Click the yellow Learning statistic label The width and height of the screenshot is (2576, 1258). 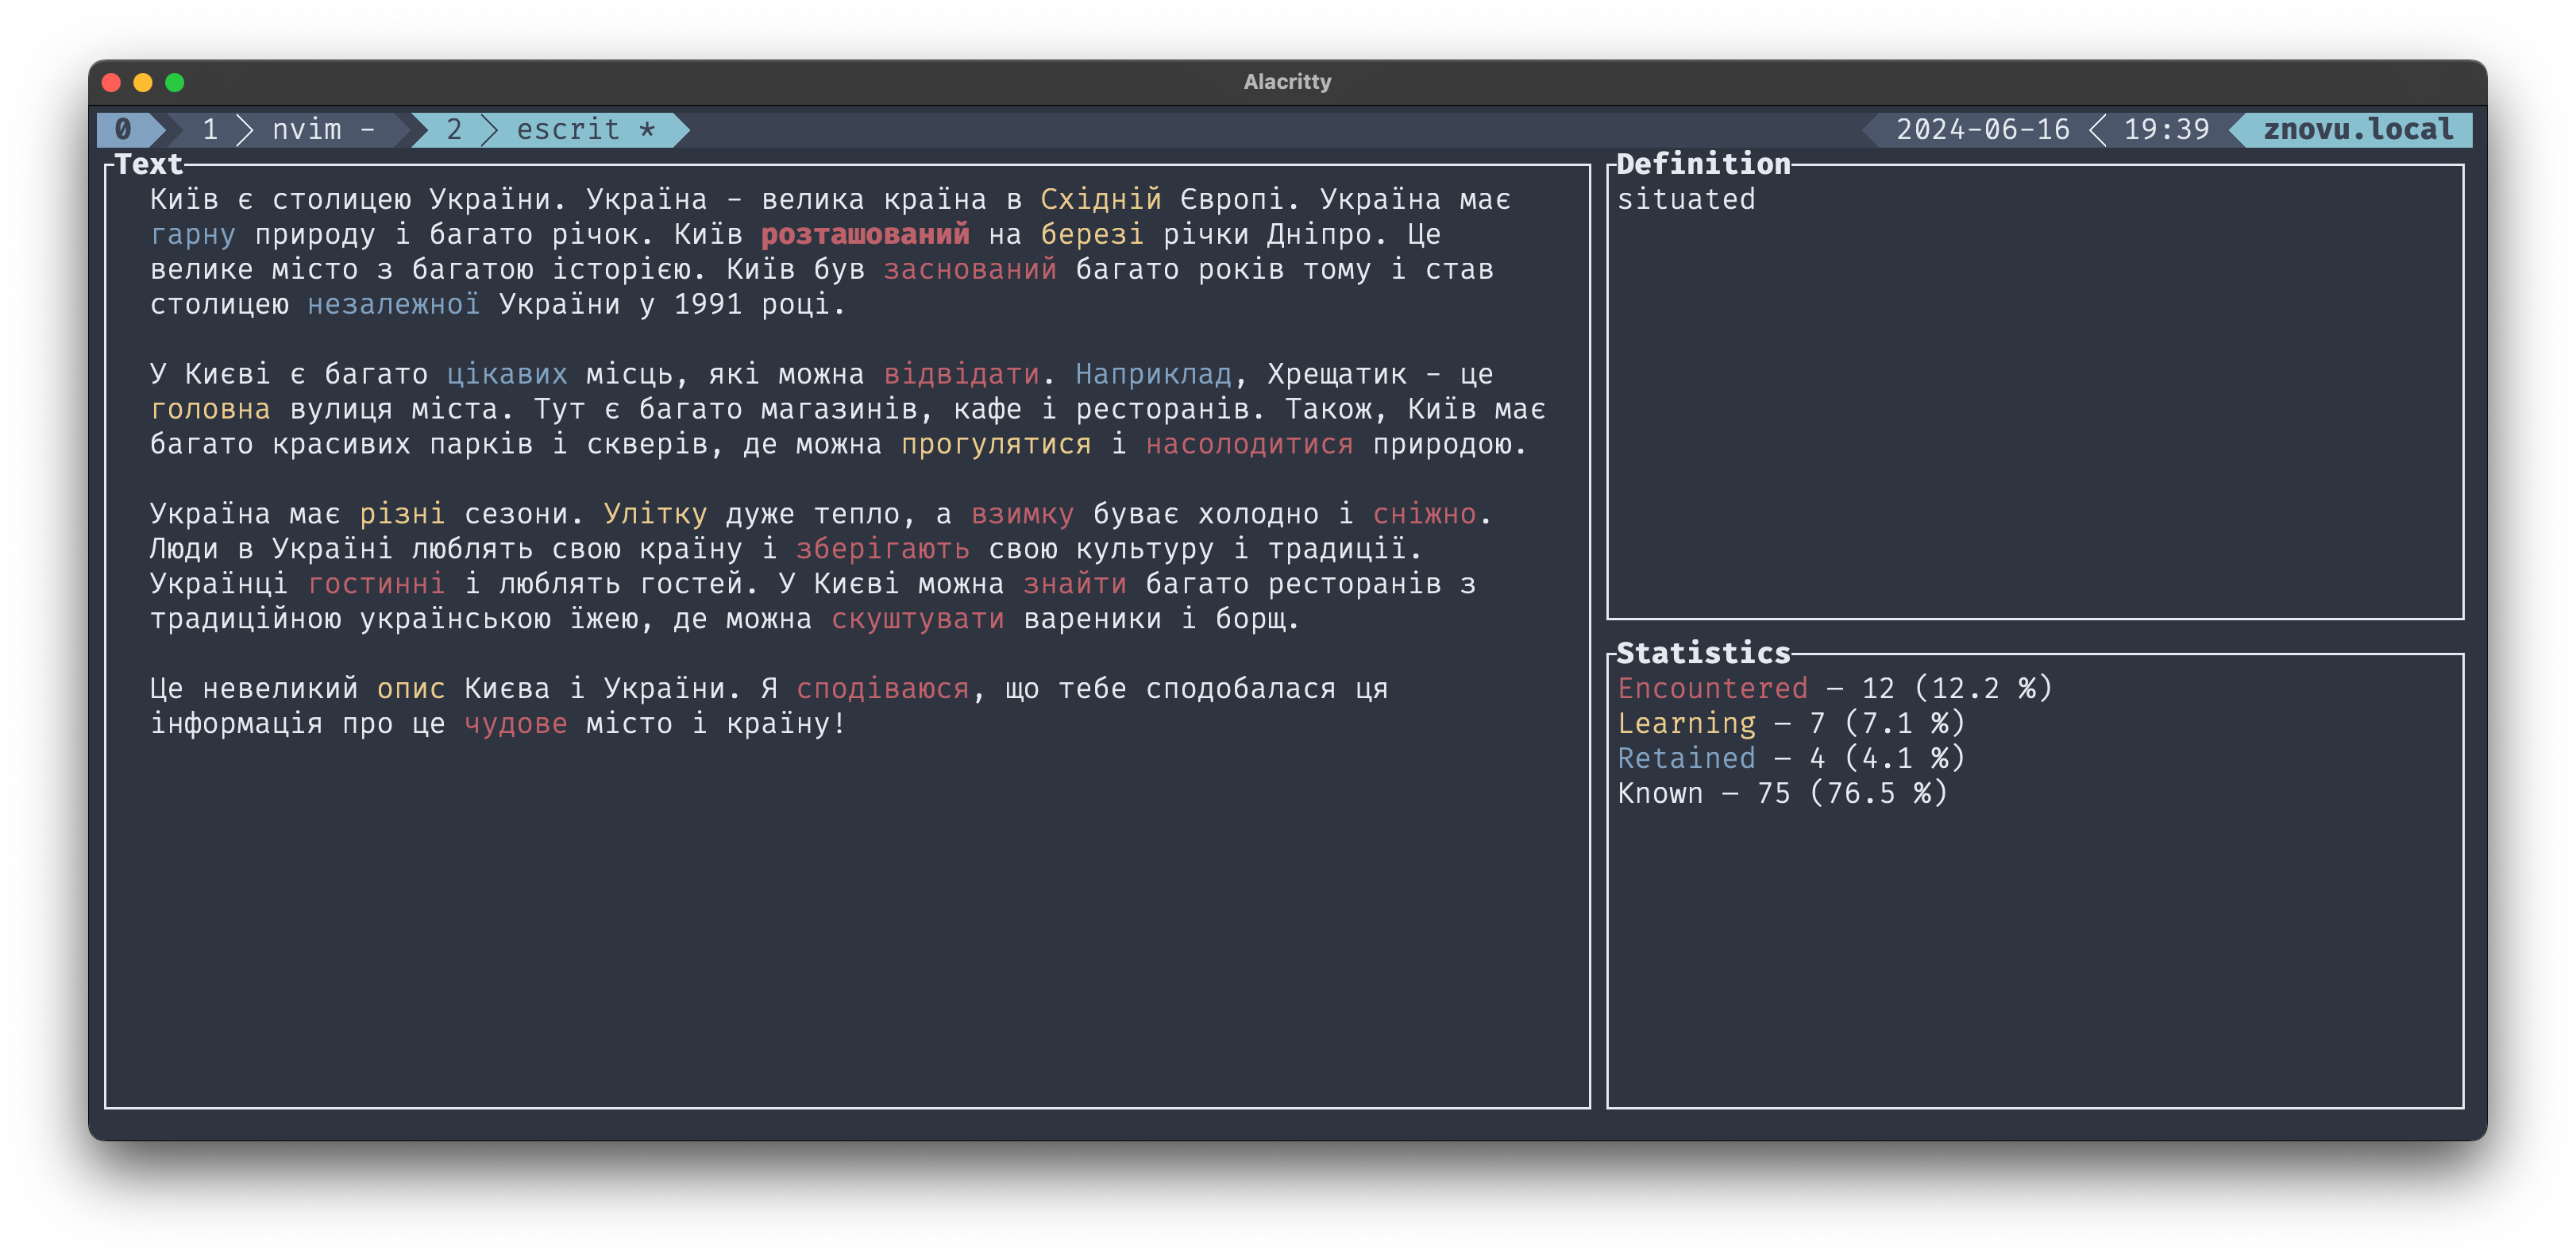coord(1686,724)
